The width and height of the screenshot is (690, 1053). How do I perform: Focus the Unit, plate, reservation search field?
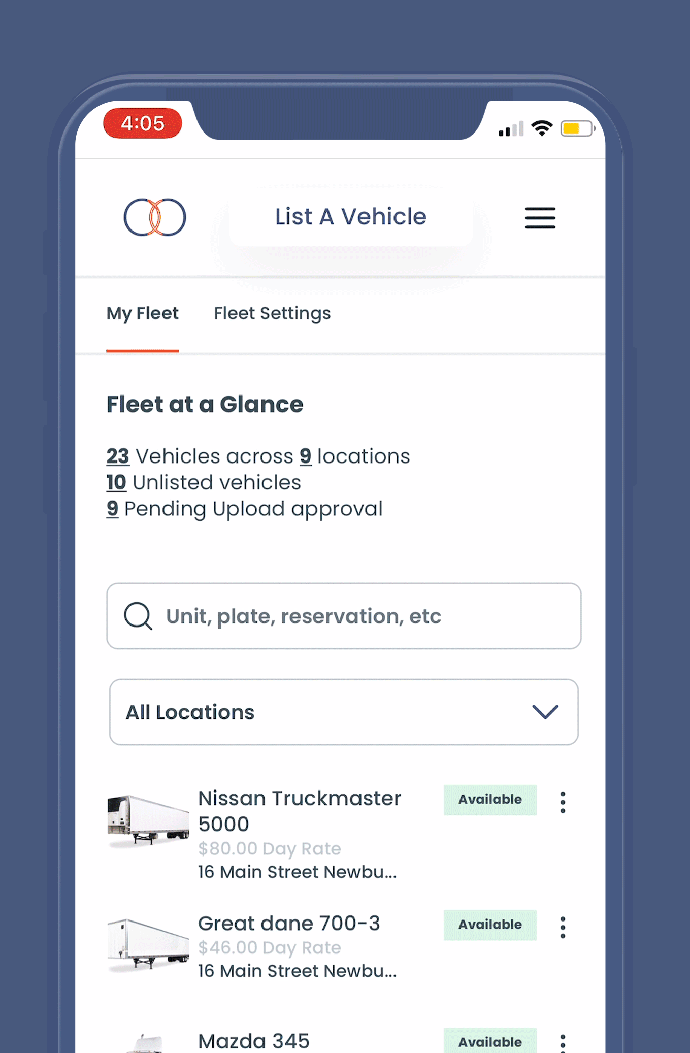coord(344,616)
